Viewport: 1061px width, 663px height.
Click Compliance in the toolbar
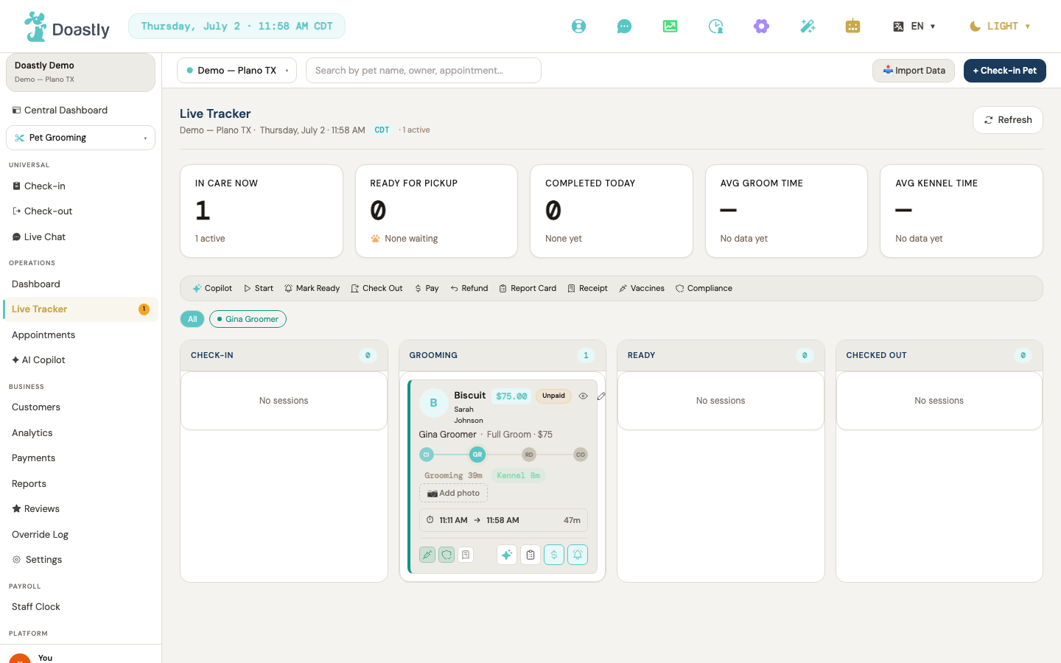[704, 289]
